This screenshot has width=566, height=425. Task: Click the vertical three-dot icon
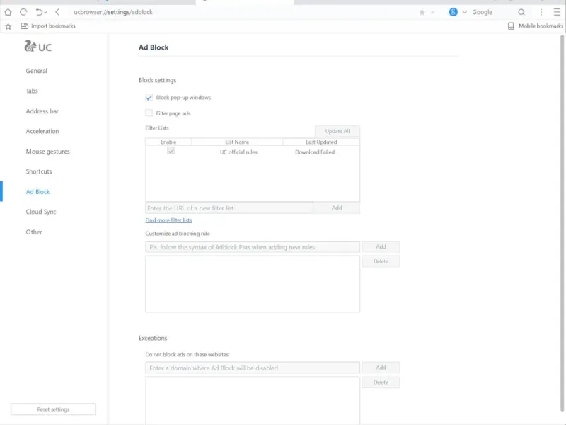[x=541, y=12]
